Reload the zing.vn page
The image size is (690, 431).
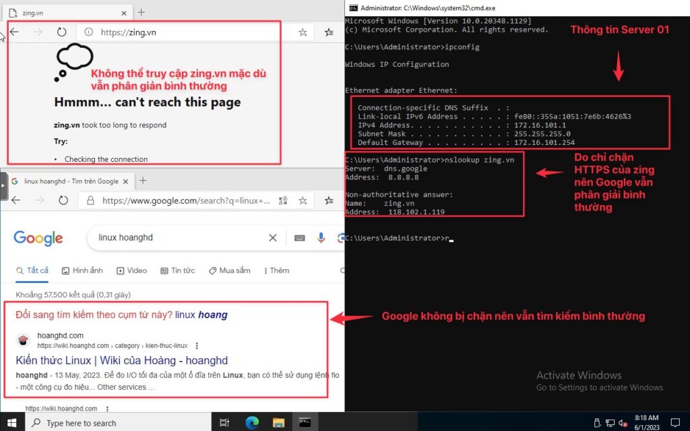[x=61, y=32]
